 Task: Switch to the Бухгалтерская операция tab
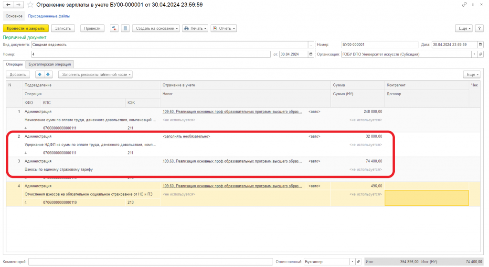pos(50,64)
